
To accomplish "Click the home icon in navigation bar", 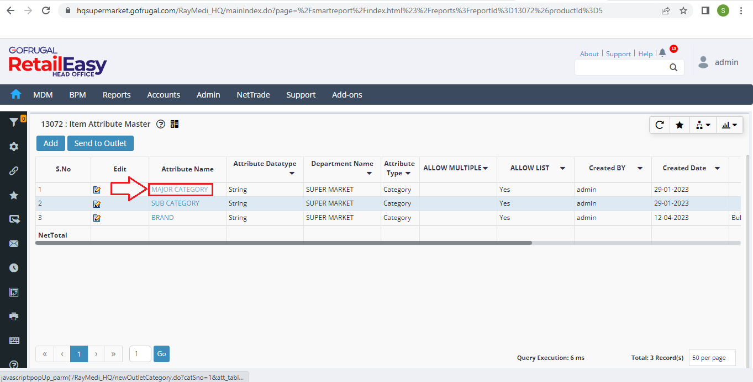I will coord(16,94).
